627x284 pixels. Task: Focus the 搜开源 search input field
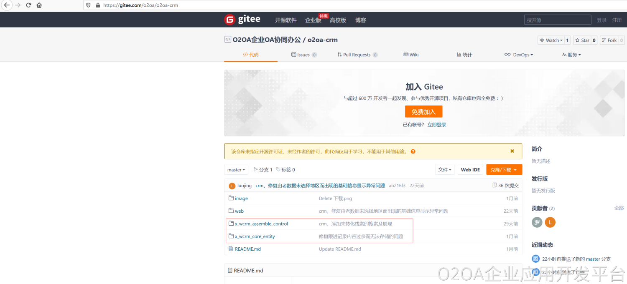[x=557, y=20]
